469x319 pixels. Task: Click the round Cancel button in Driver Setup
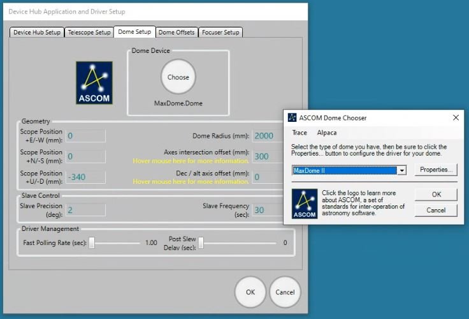tap(285, 292)
